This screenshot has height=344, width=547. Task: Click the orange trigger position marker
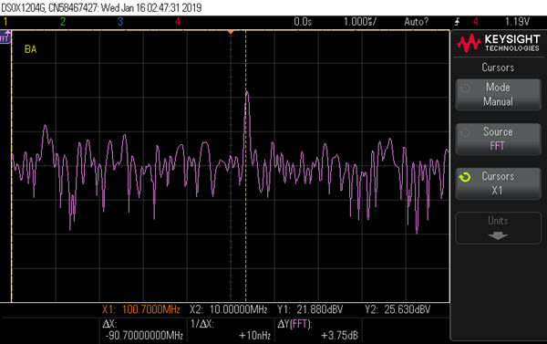(x=231, y=32)
